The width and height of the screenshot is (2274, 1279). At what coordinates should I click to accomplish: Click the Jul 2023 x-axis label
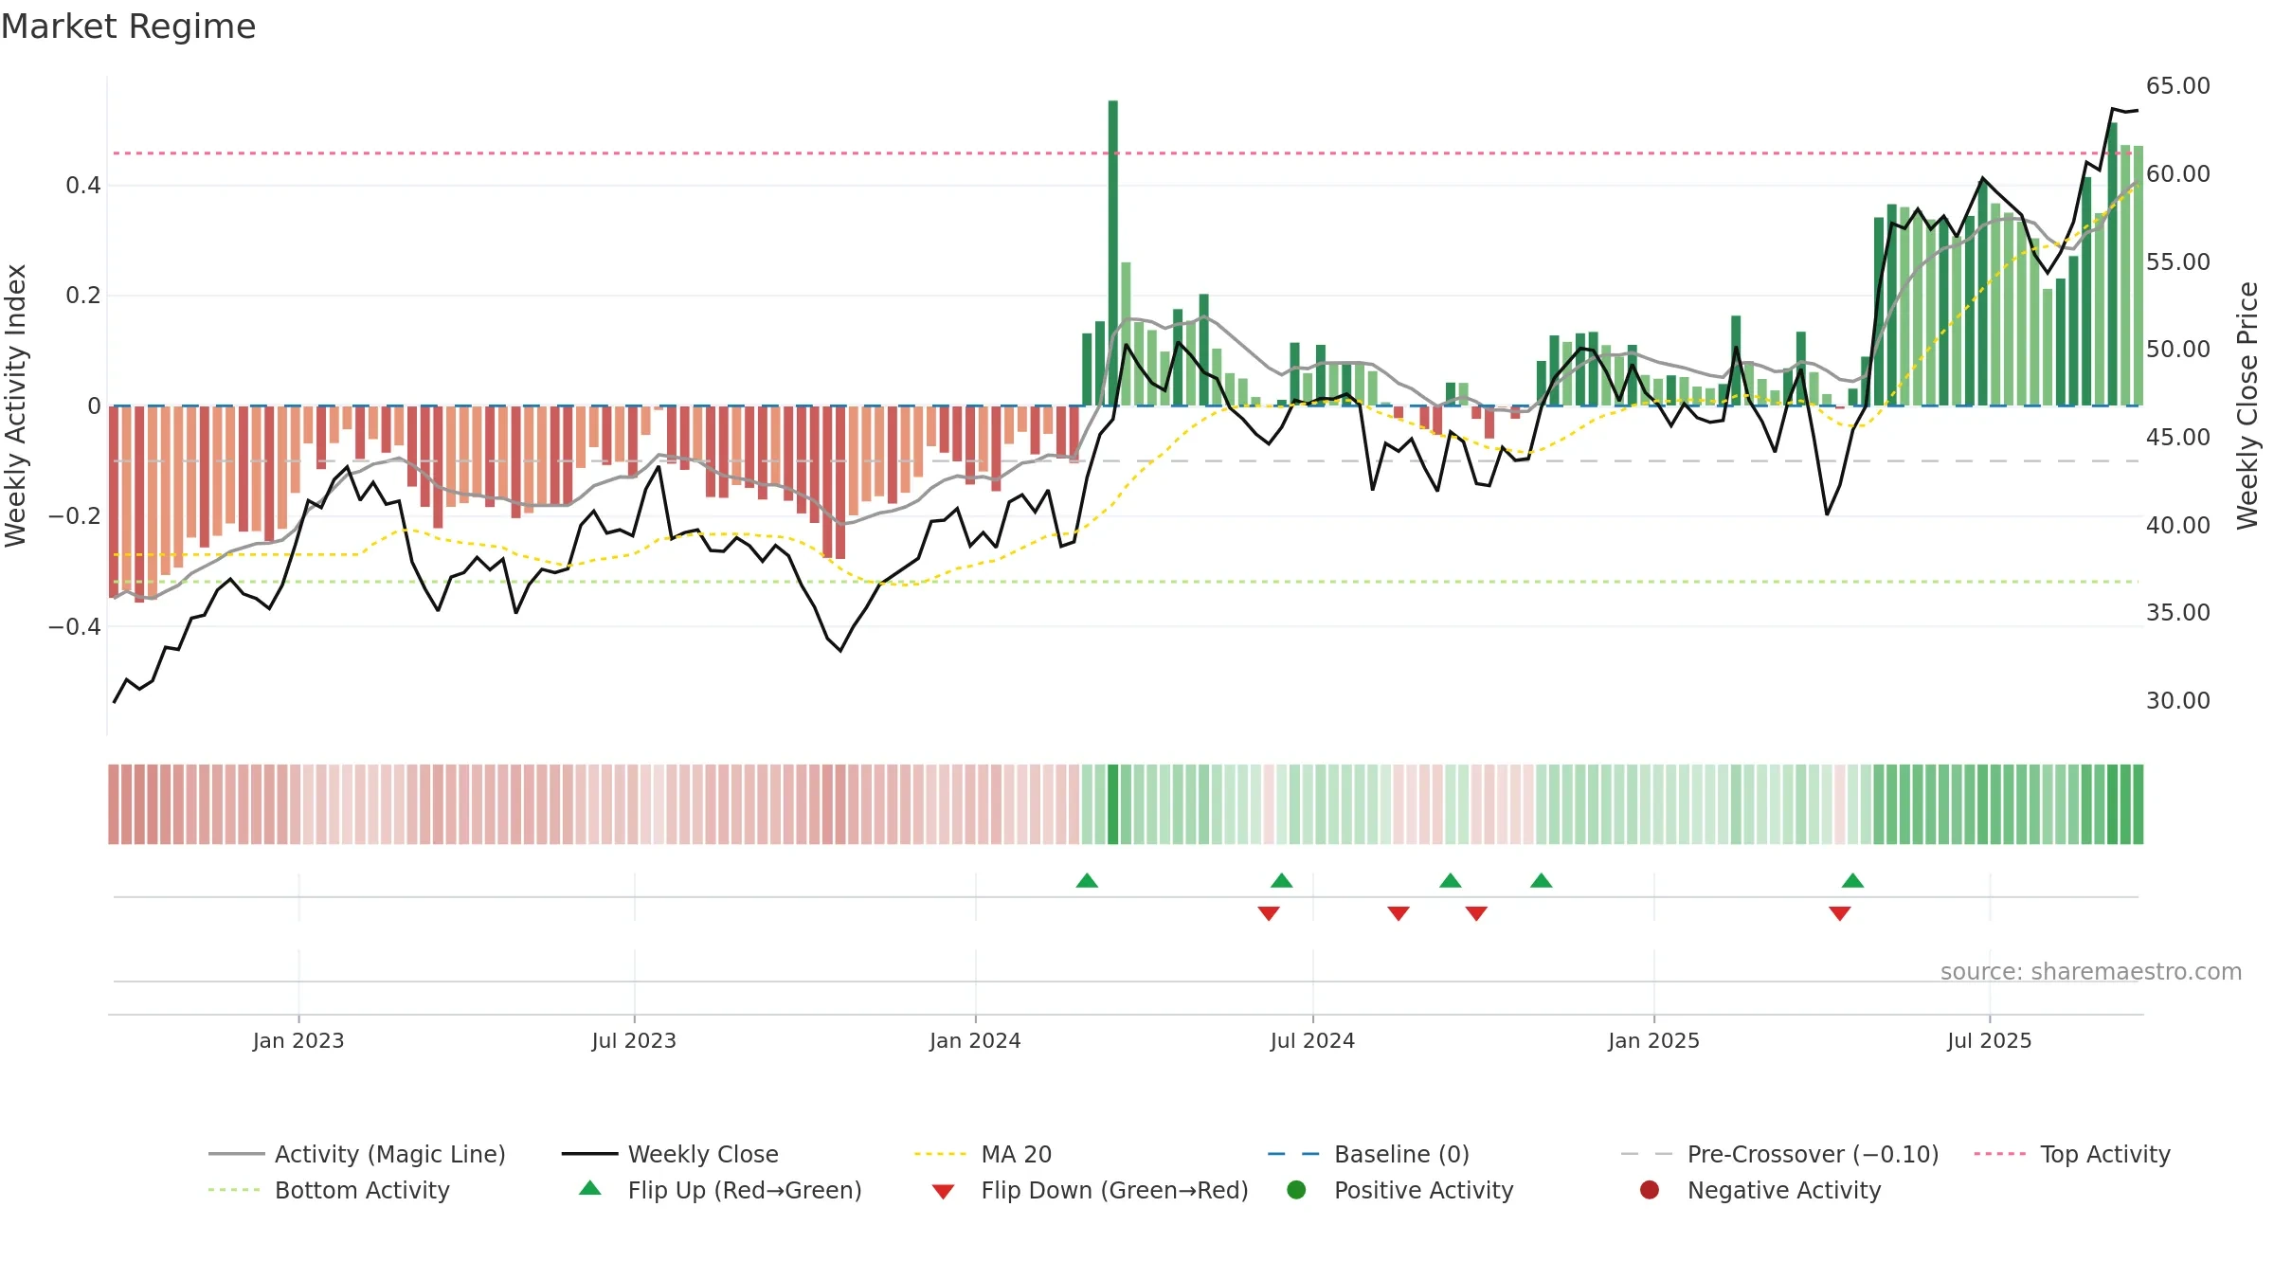[x=634, y=1040]
